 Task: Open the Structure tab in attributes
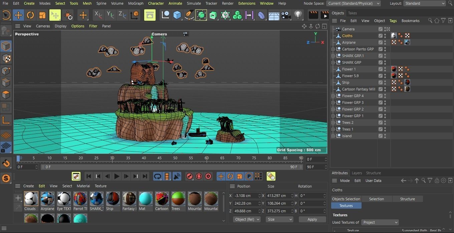[x=373, y=173]
